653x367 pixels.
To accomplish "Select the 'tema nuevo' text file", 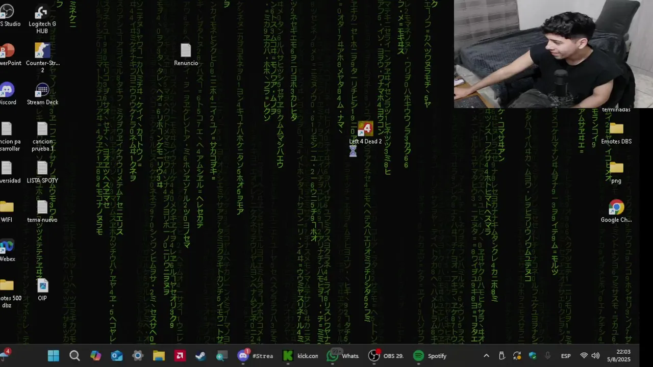I will click(x=42, y=212).
